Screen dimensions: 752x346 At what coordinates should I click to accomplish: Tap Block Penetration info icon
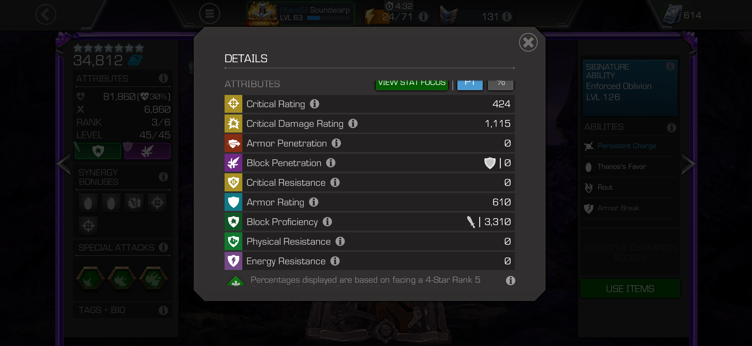point(331,162)
